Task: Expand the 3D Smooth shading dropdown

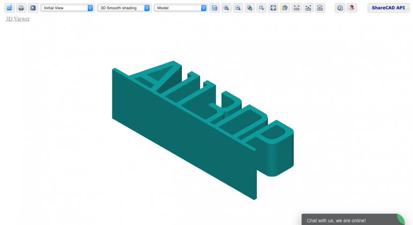Action: click(x=124, y=8)
